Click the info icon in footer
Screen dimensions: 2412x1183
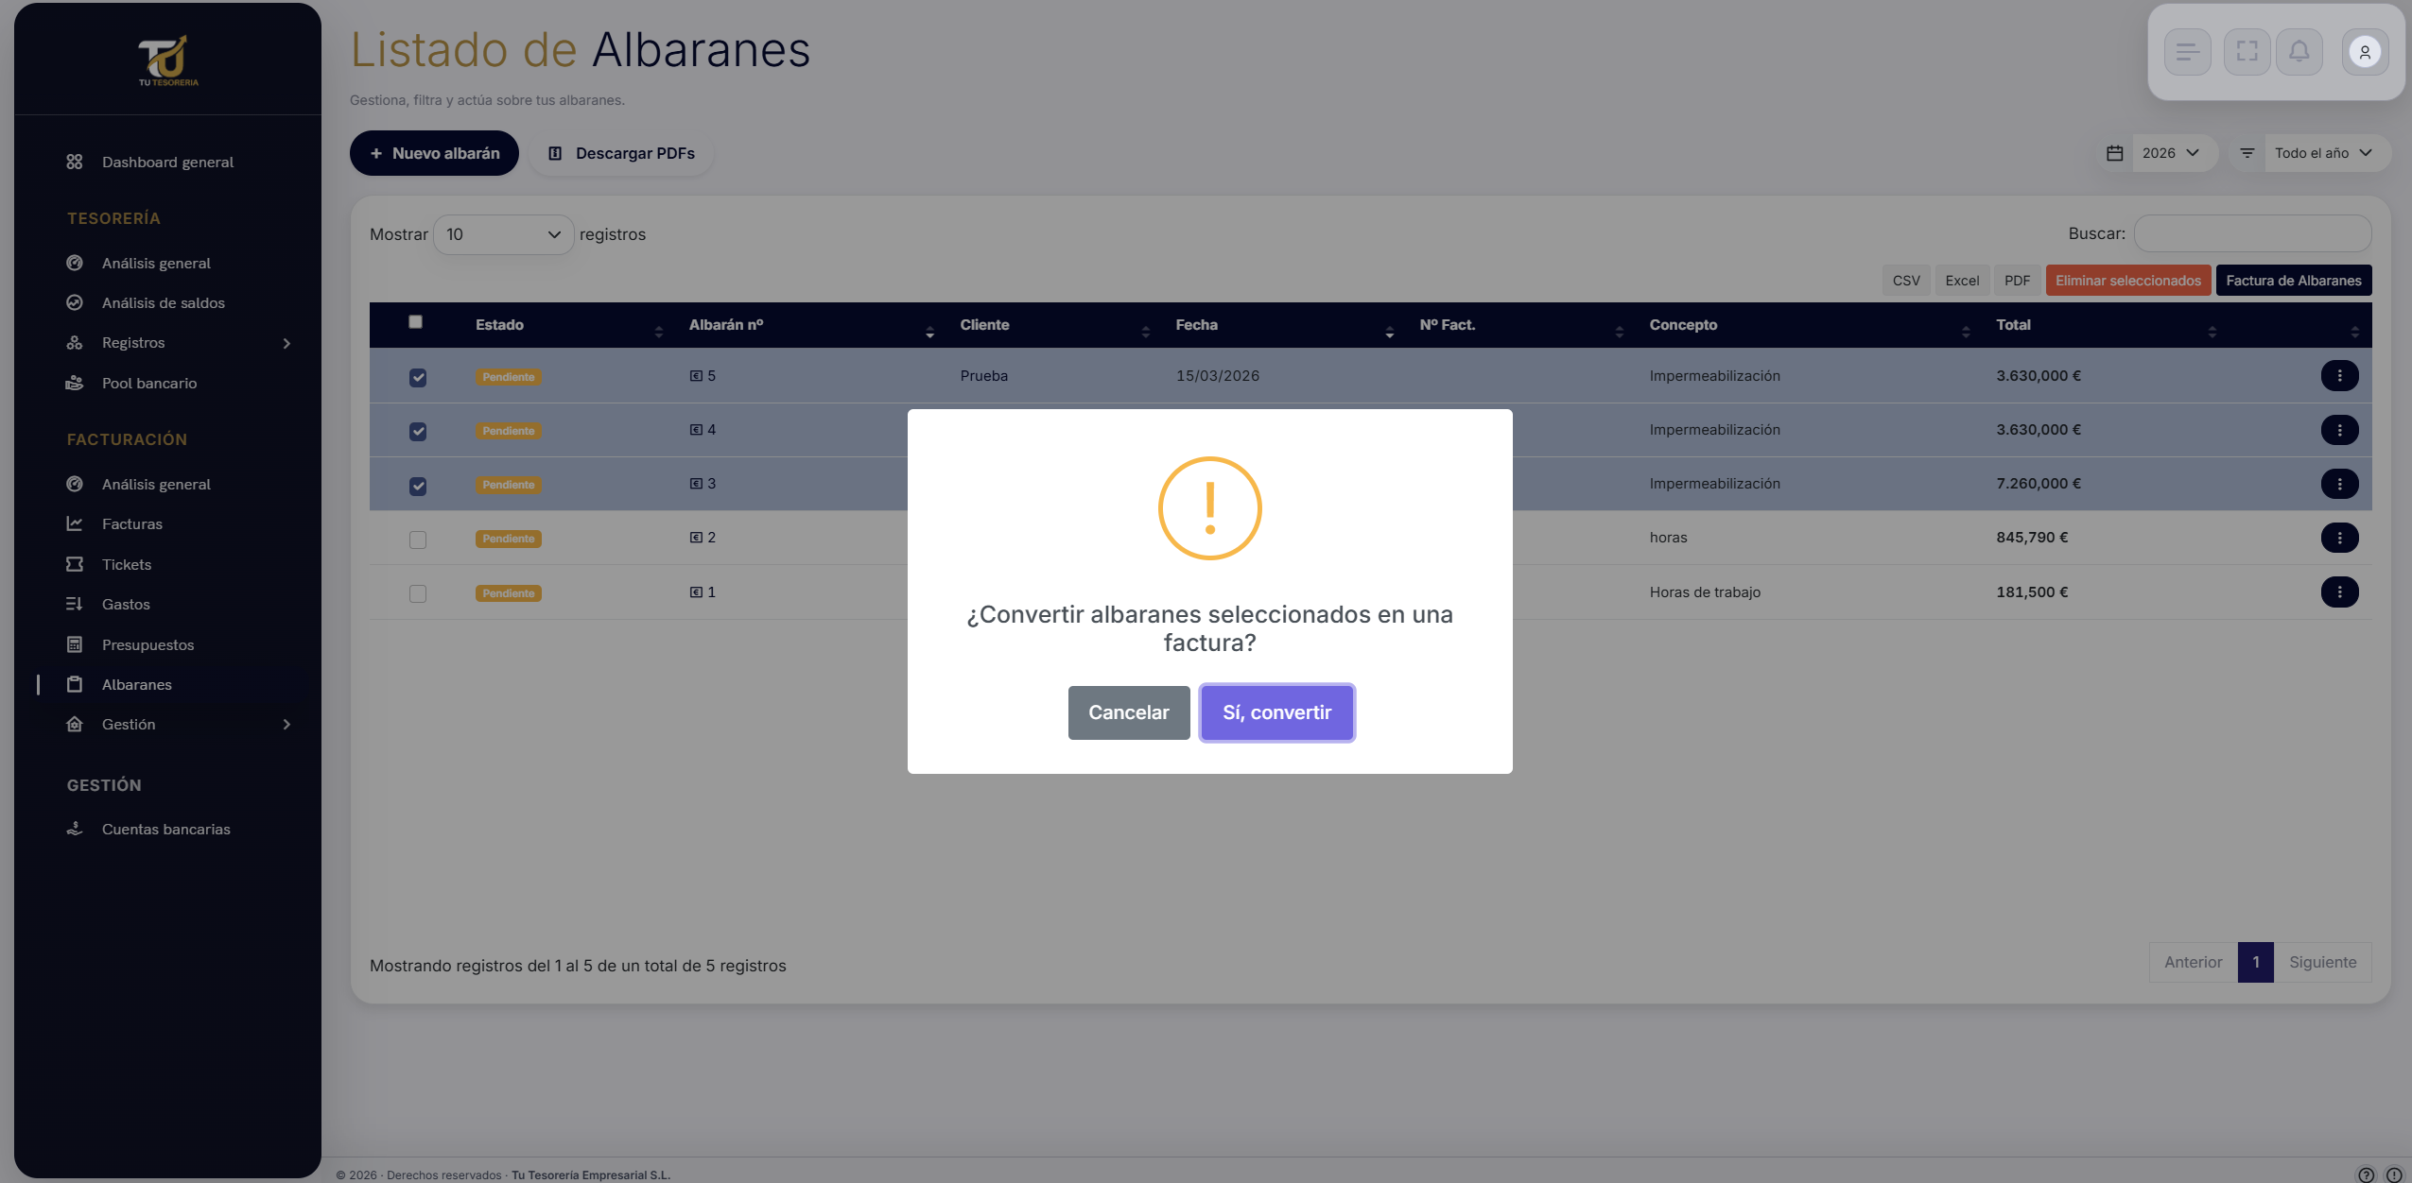point(2394,1174)
